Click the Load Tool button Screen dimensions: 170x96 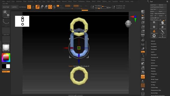154,5
